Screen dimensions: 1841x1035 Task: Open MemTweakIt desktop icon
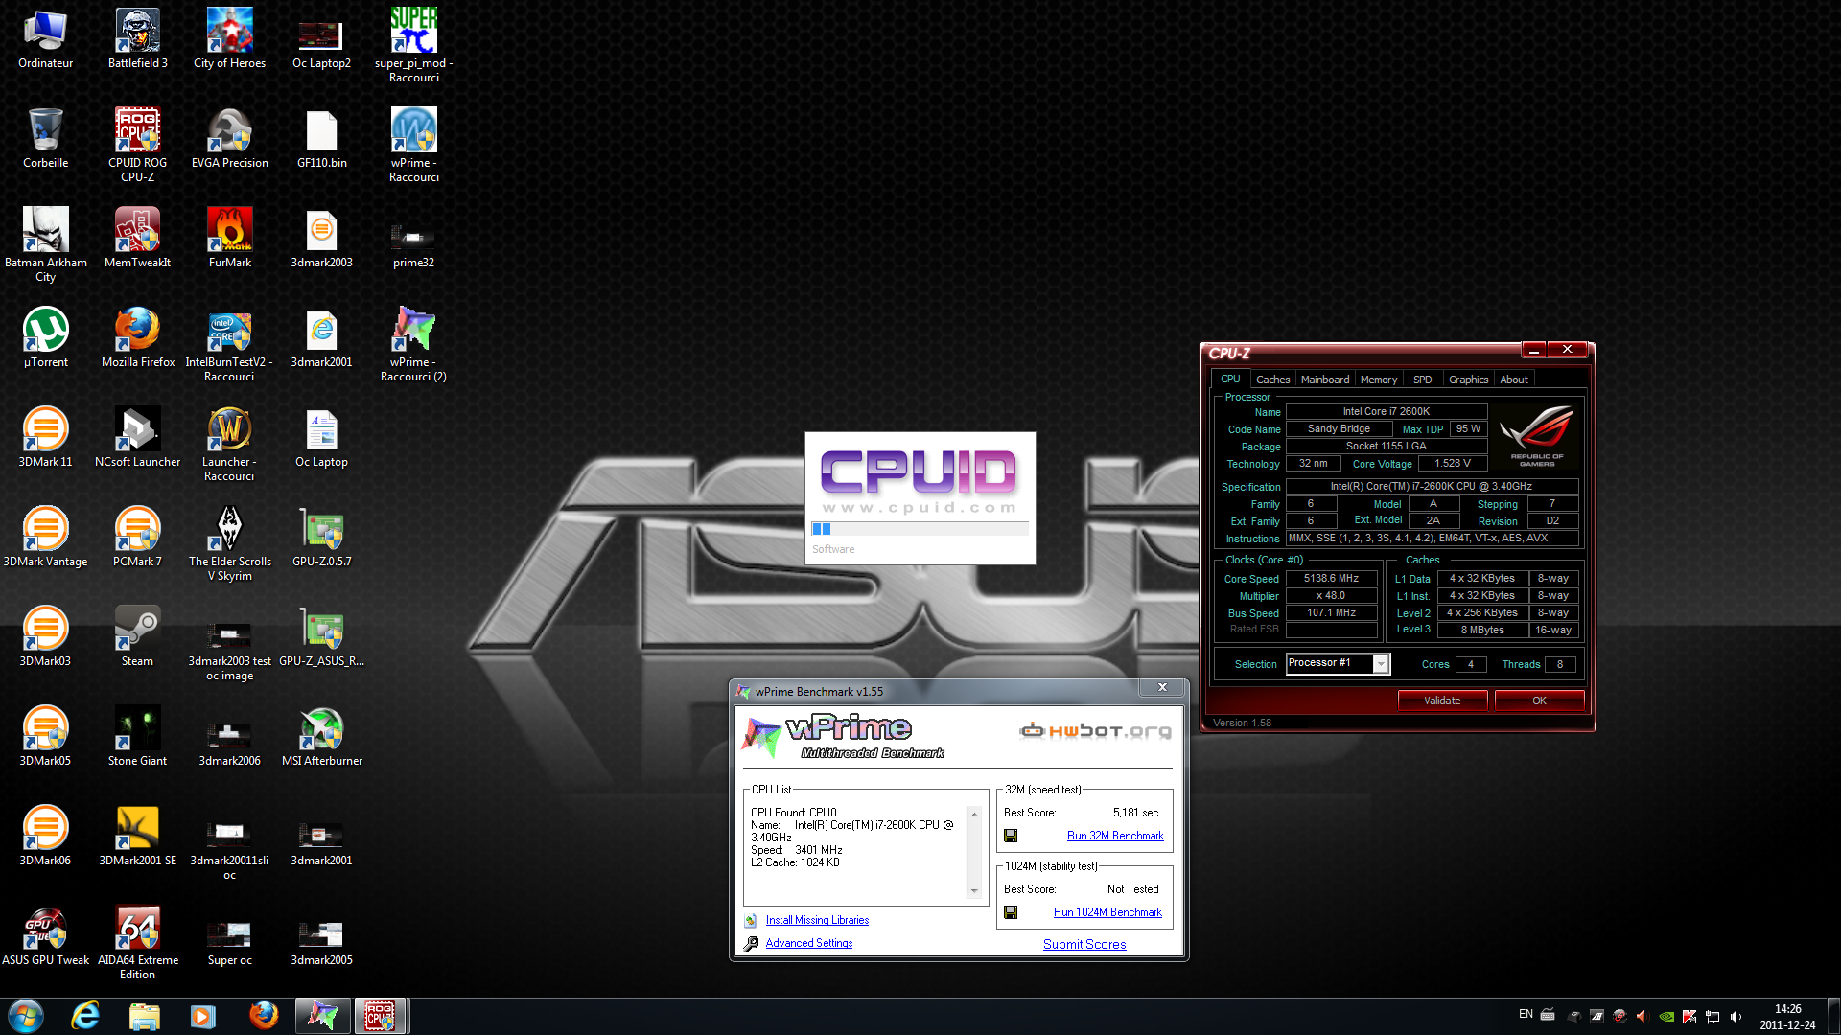[x=137, y=239]
